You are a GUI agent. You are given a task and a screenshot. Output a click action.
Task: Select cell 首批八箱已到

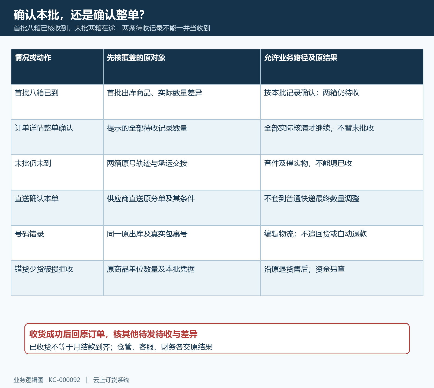pyautogui.click(x=57, y=102)
